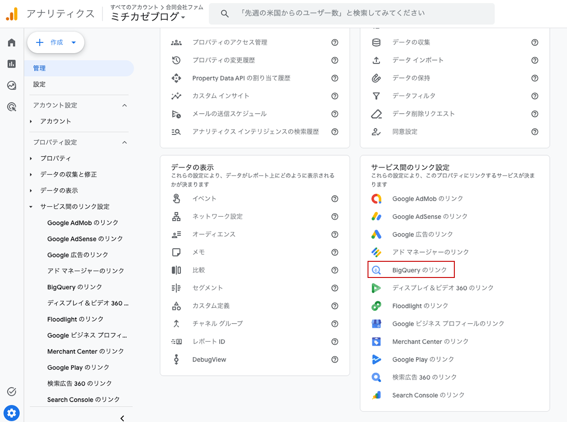Open BigQuery のリンク in sidebar

tap(75, 287)
